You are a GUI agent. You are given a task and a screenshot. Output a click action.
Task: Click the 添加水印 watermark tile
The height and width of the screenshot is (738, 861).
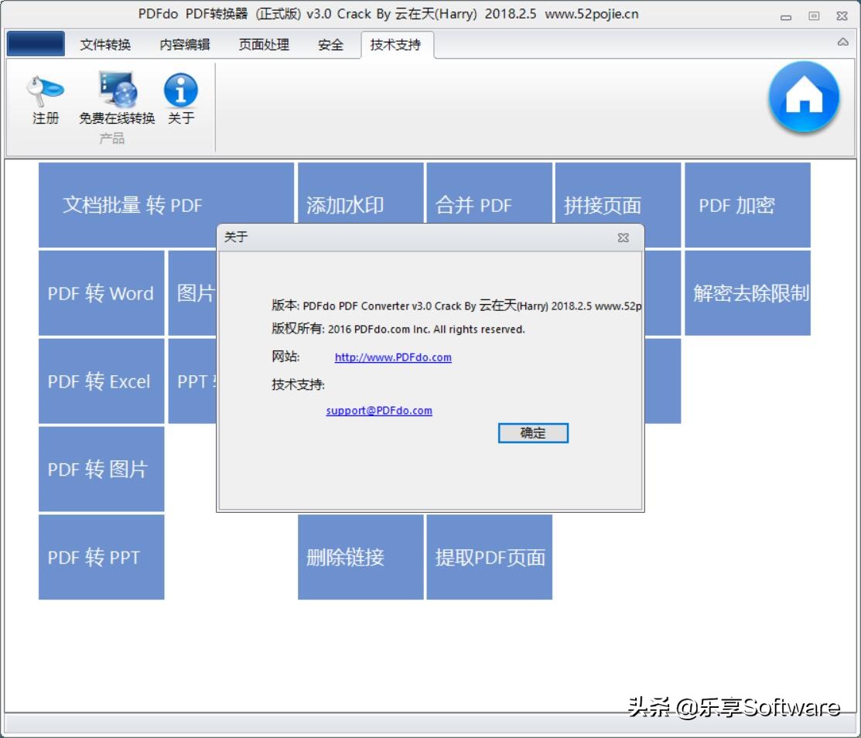coord(360,204)
